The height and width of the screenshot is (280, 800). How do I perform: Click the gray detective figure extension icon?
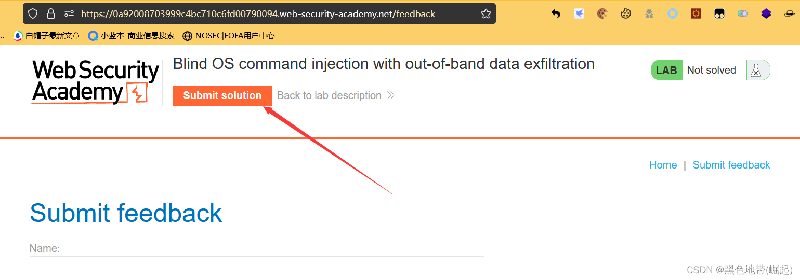649,14
